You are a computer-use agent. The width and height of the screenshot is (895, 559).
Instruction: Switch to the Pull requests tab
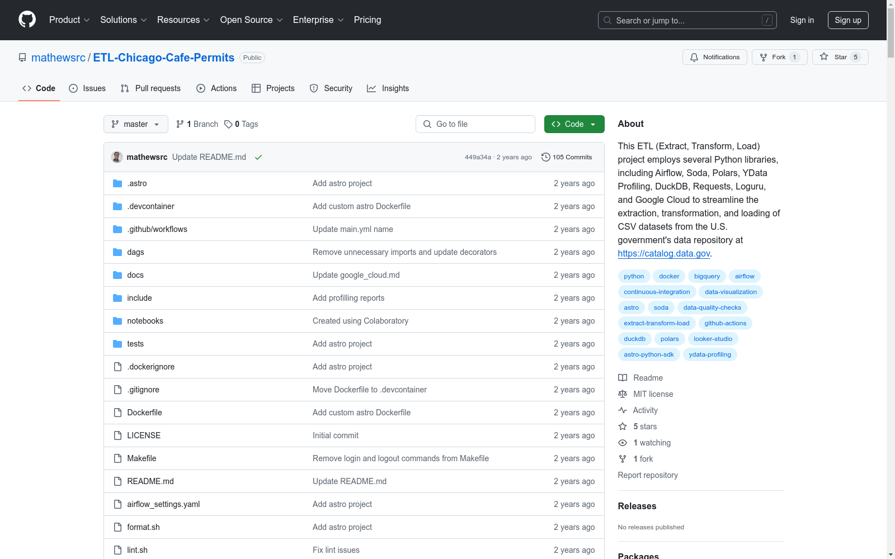pos(150,88)
